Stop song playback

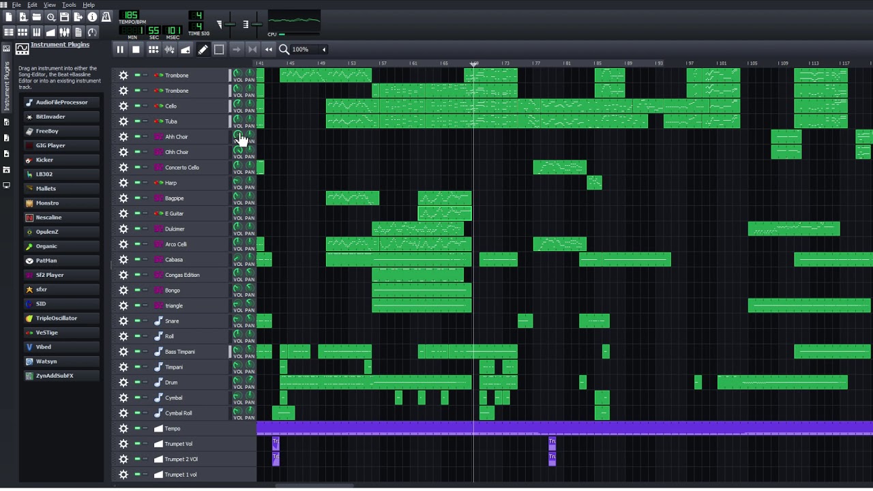click(x=136, y=49)
